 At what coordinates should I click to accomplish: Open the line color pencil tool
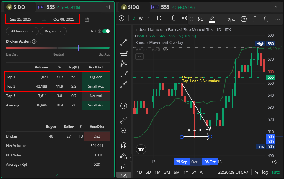click(212, 19)
